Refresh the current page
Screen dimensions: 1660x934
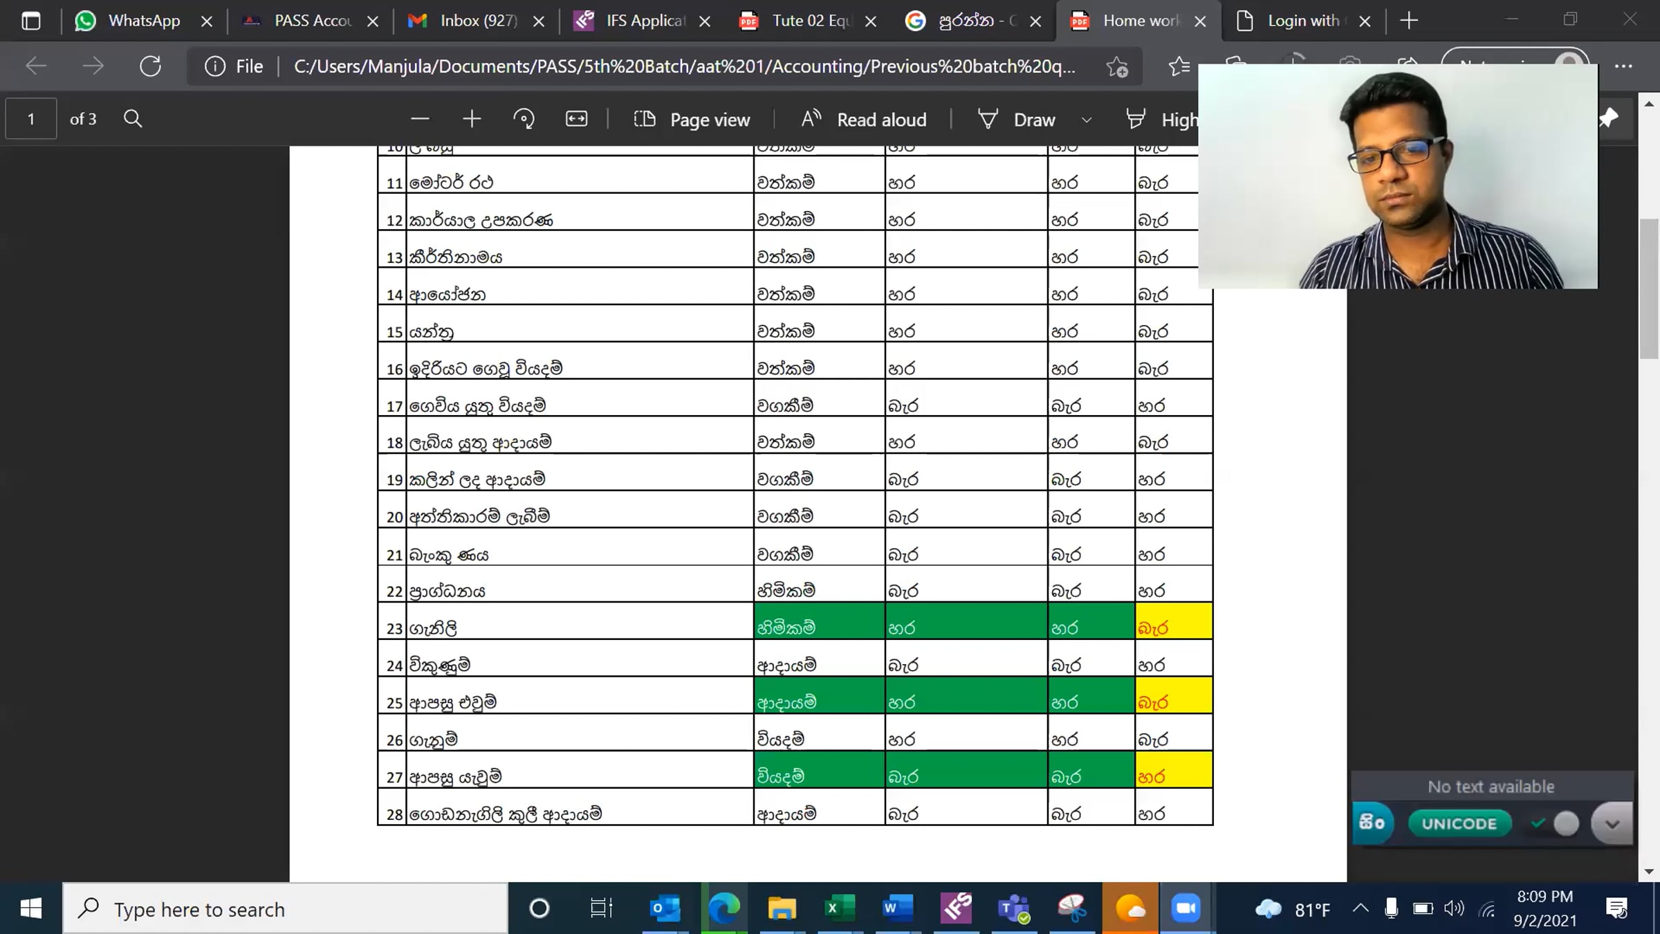point(150,66)
